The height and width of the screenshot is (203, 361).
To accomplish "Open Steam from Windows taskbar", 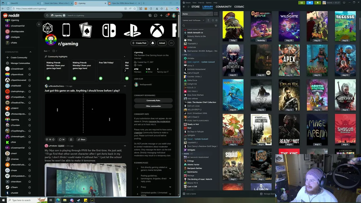I will click(78, 200).
